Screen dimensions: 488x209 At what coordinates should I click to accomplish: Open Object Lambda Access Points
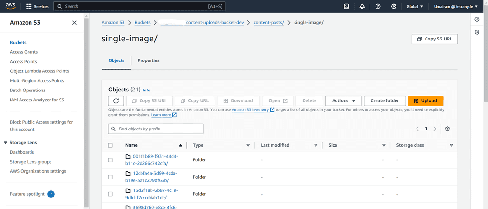(40, 71)
